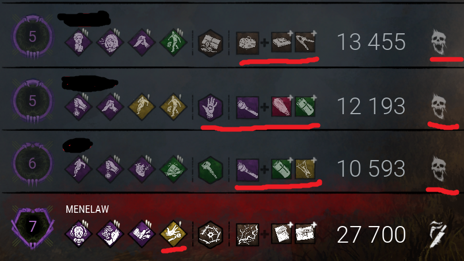The image size is (464, 261).
Task: Click the rank 6 survivor badge
Action: point(33,164)
